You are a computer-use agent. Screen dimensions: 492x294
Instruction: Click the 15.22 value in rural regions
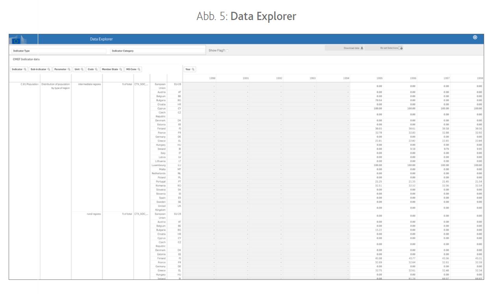pyautogui.click(x=379, y=230)
